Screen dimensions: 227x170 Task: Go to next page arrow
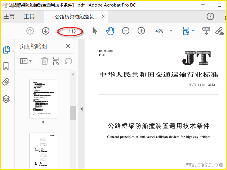46,31
